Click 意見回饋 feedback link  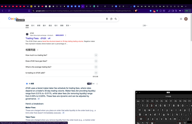(x=95, y=77)
